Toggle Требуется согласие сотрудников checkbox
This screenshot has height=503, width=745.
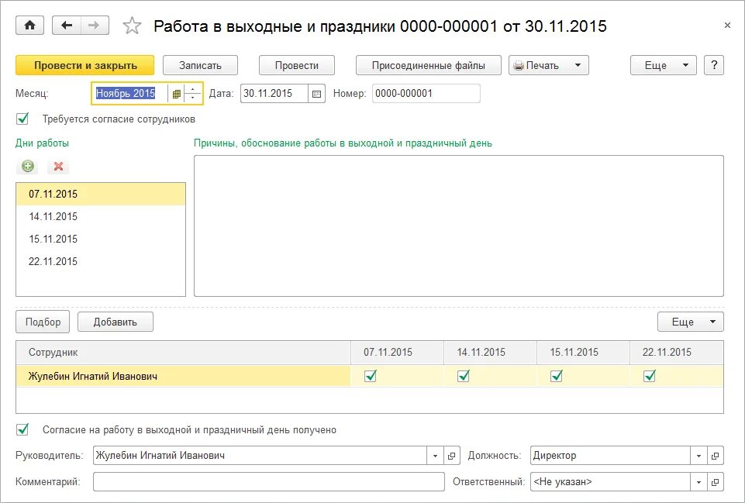click(22, 119)
